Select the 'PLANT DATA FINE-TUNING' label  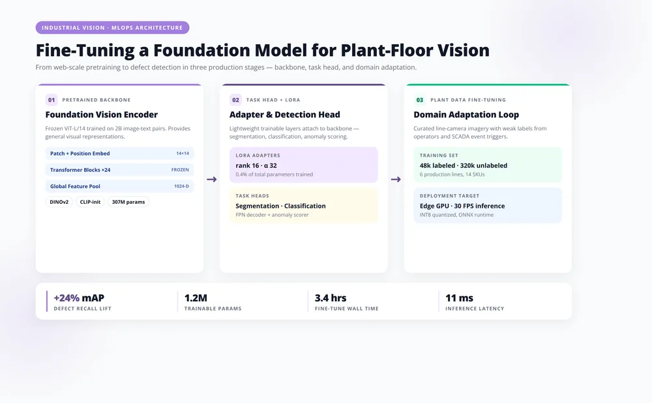pos(468,100)
